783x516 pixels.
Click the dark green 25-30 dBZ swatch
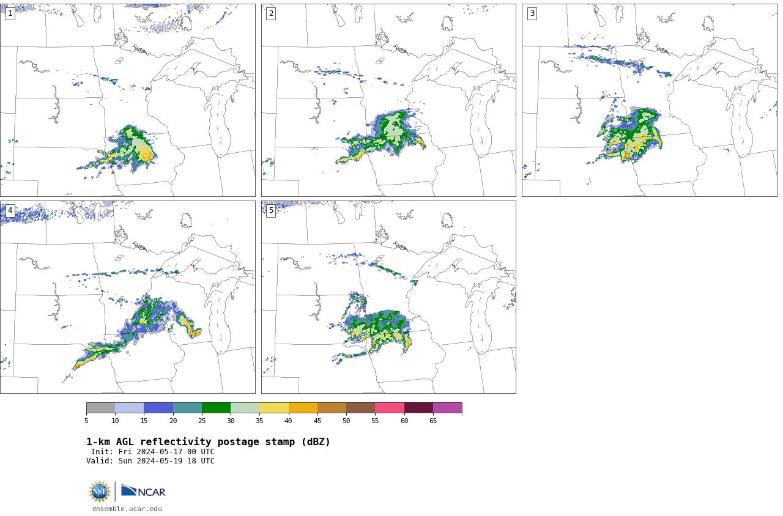216,408
